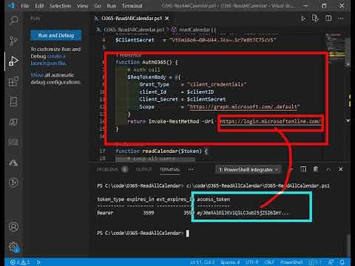Screen dimensions: 355x266
Task: Open the Azure view in activity bar
Action: point(13,163)
